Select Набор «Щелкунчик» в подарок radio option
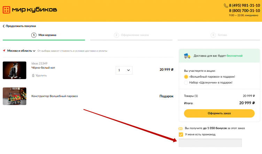262x154 pixels. point(186,83)
